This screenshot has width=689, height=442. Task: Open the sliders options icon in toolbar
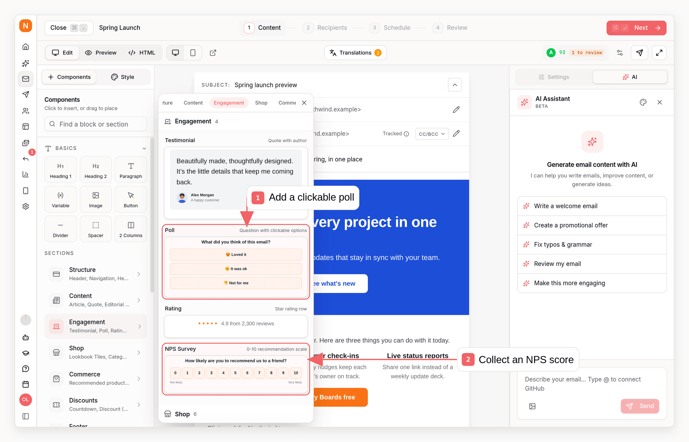(620, 53)
